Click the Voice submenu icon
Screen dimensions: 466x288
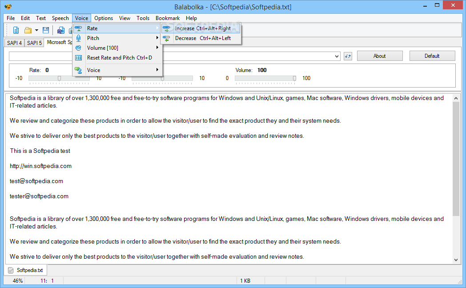tap(78, 70)
